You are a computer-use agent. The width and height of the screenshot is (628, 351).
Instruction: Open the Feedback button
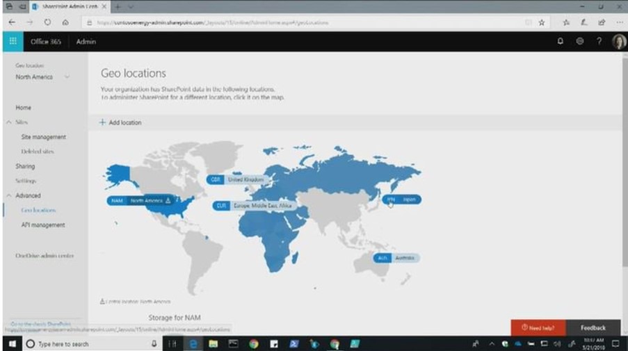coord(593,328)
